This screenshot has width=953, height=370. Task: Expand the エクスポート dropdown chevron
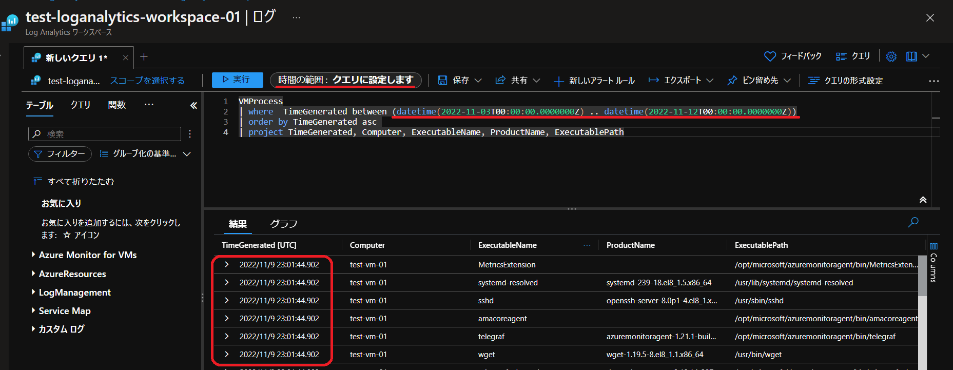tap(710, 80)
